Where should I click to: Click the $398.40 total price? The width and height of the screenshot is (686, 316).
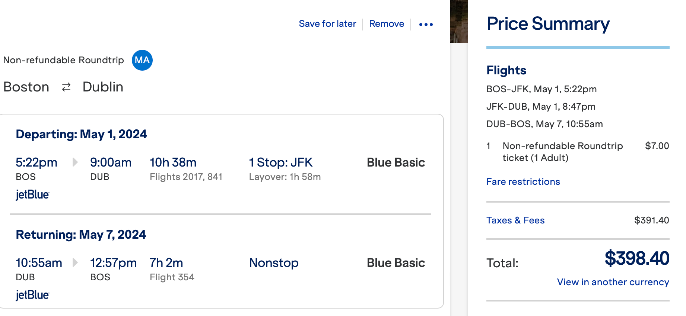coord(637,258)
